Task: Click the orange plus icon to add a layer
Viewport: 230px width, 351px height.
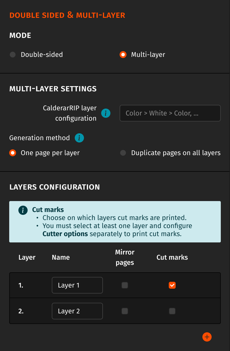Action: point(207,337)
